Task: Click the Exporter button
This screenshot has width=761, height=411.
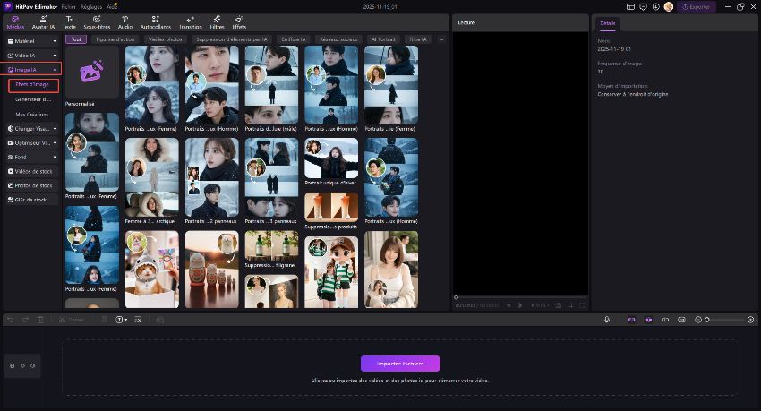Action: (x=697, y=6)
